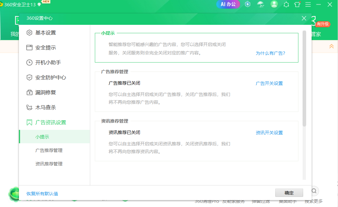Select the 小提示 sub-item in sidebar
Viewport: 338px width, 207px height.
[x=54, y=137]
